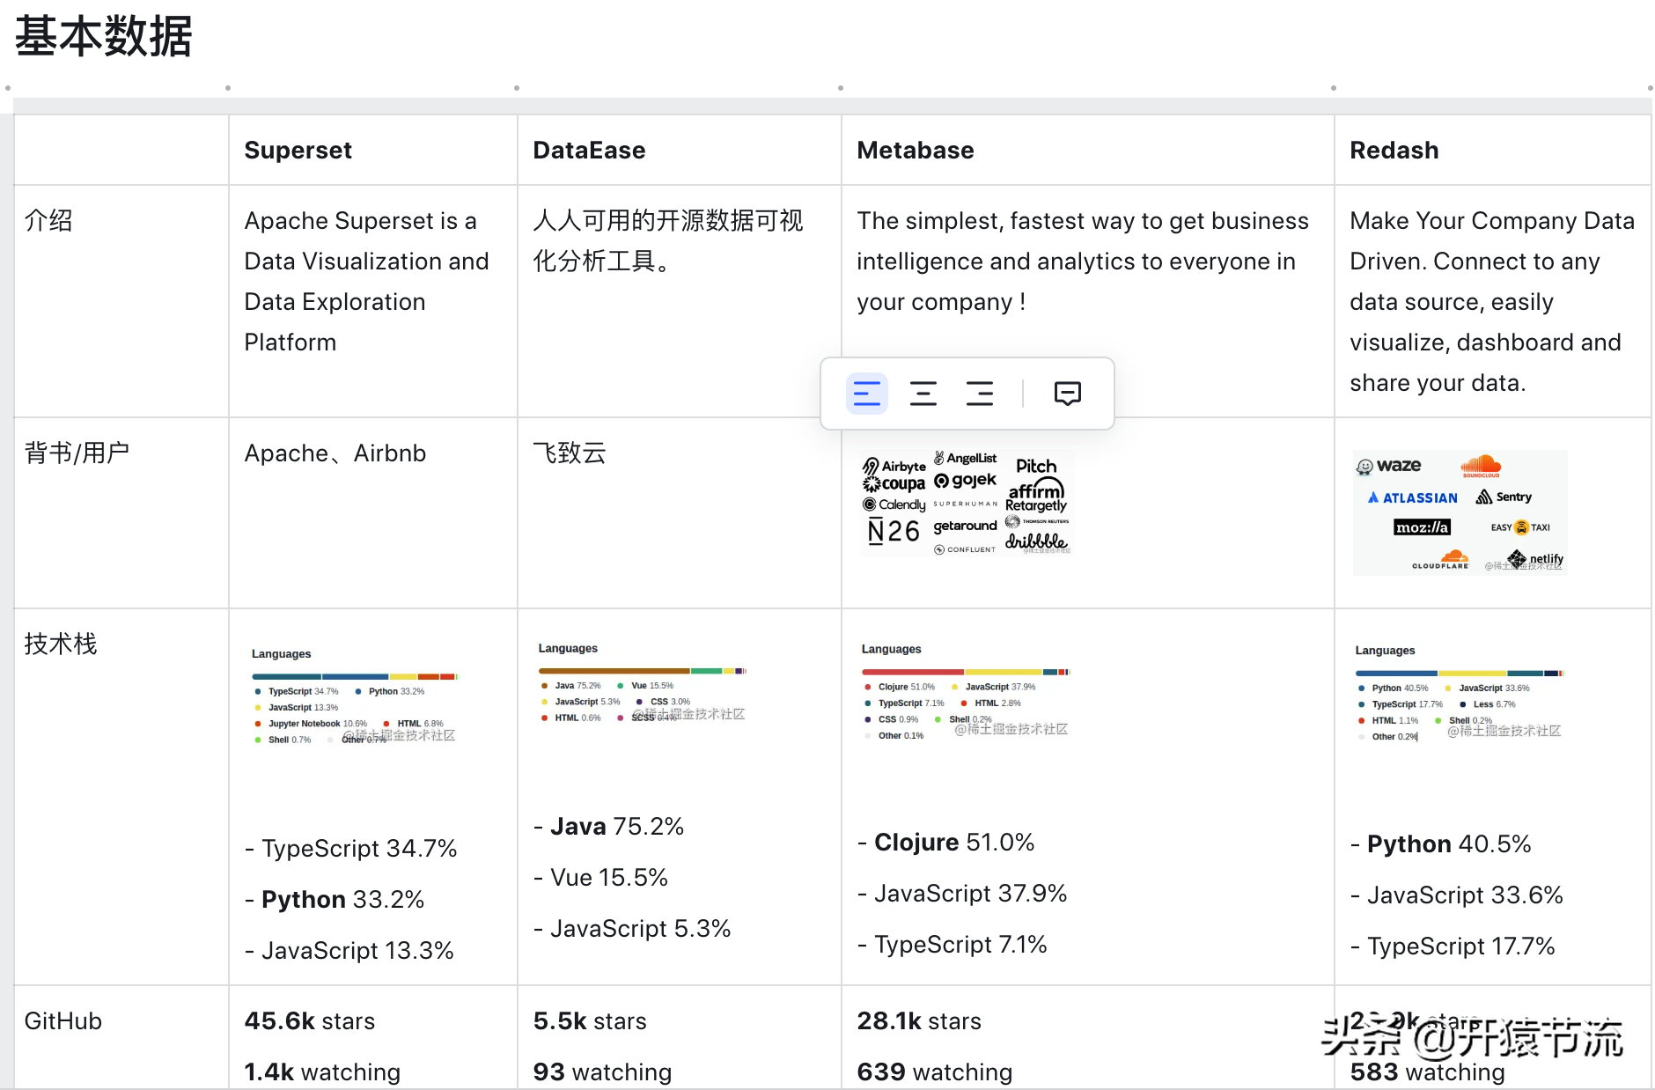The image size is (1655, 1090).
Task: Click the 基本数据 heading
Action: pos(104,37)
